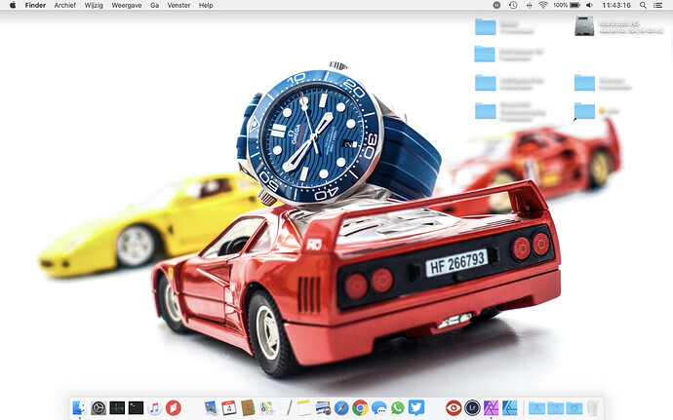Launch Google Chrome from the Dock
The height and width of the screenshot is (420, 673).
point(360,407)
